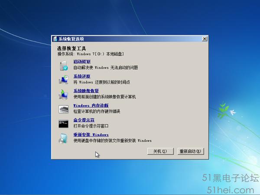Close the 系统恢复选项 dialog

pyautogui.click(x=205, y=39)
